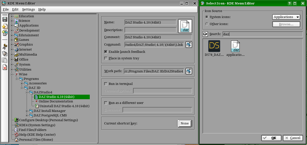Select Uninstall DAZ Studio 4.10 entry
The image size is (307, 145).
64,106
